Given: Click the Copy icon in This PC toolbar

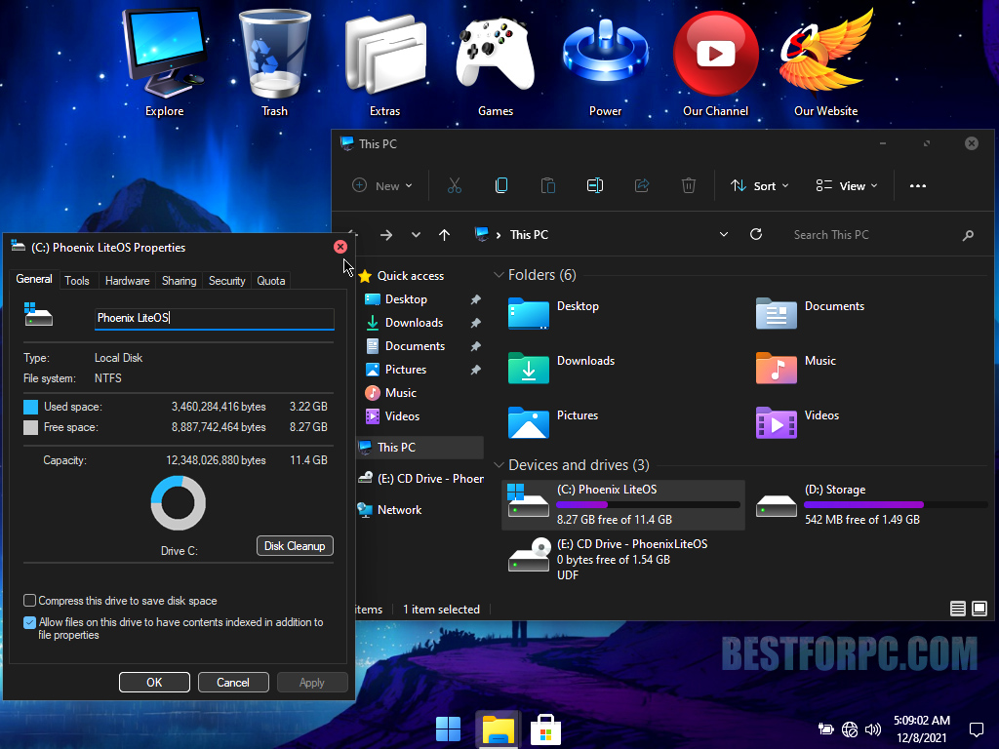Looking at the screenshot, I should coord(501,186).
